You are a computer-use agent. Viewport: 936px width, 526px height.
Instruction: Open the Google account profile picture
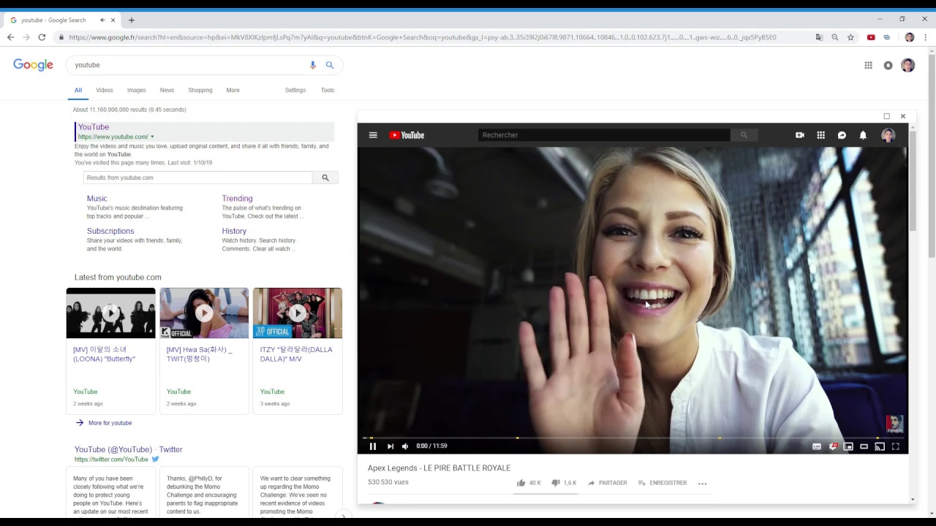click(907, 65)
